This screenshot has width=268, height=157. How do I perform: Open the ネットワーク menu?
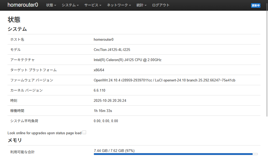[x=119, y=5]
